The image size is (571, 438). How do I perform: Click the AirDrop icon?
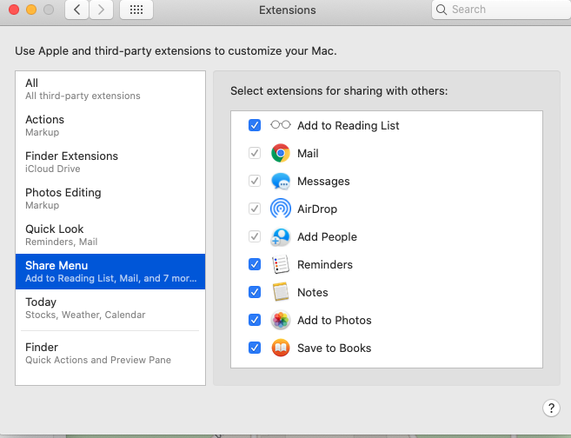[x=281, y=209]
